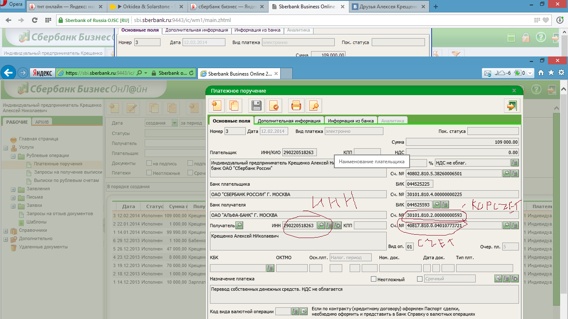Click recipient name field Крещенко Алексей НИколаевич
The image size is (568, 319).
point(298,241)
